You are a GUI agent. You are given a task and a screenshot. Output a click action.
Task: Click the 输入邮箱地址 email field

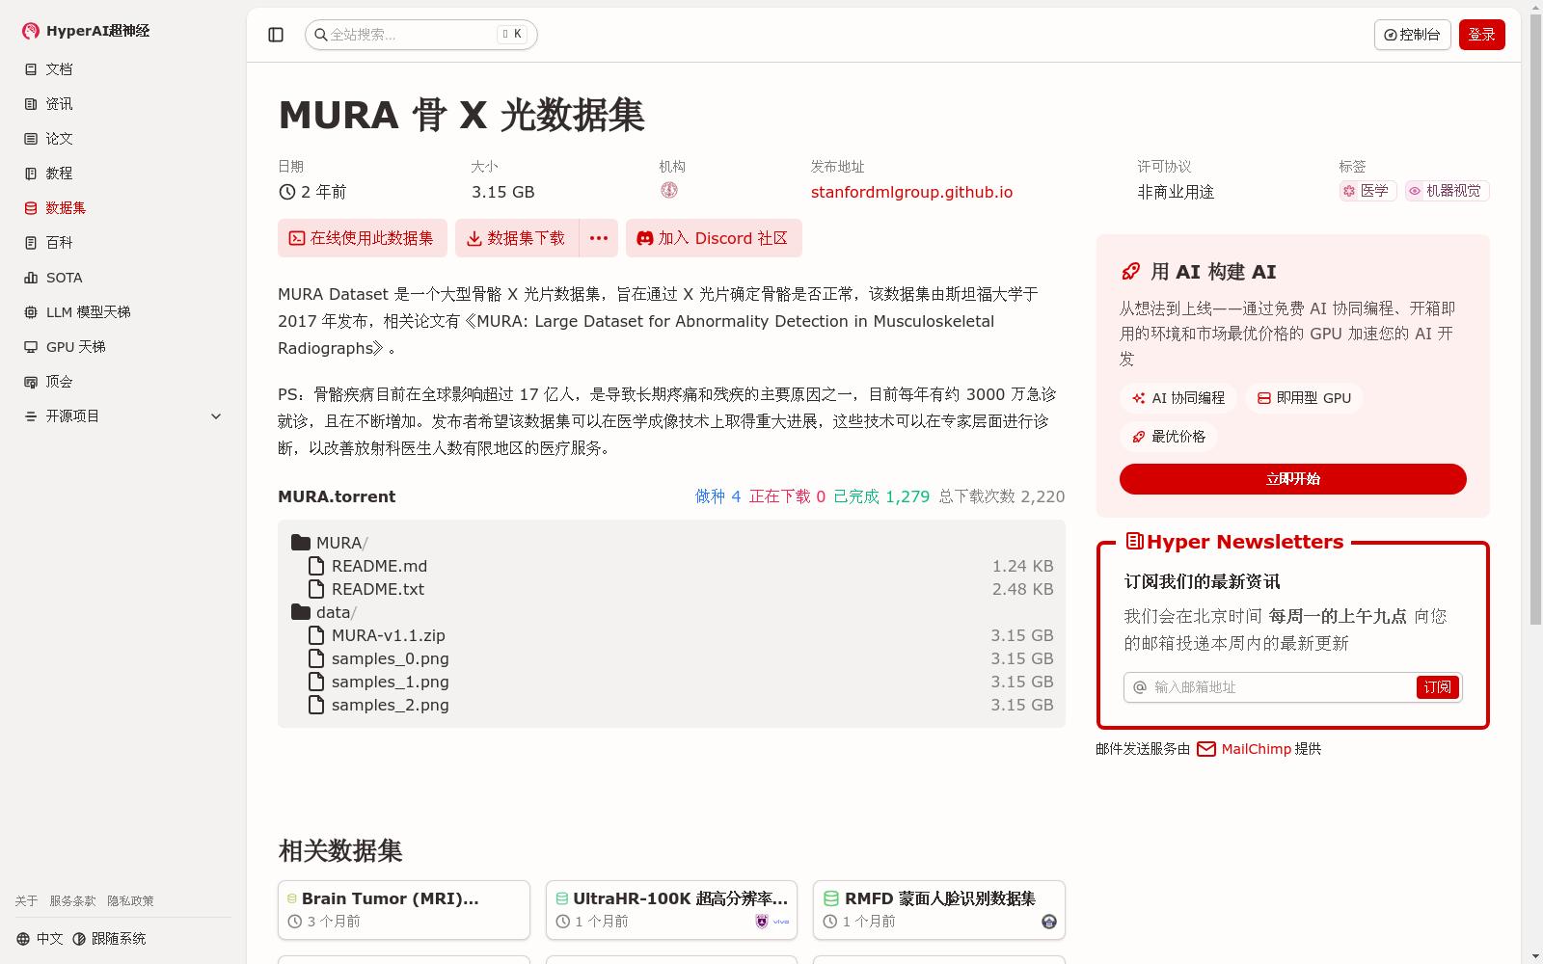(x=1270, y=687)
